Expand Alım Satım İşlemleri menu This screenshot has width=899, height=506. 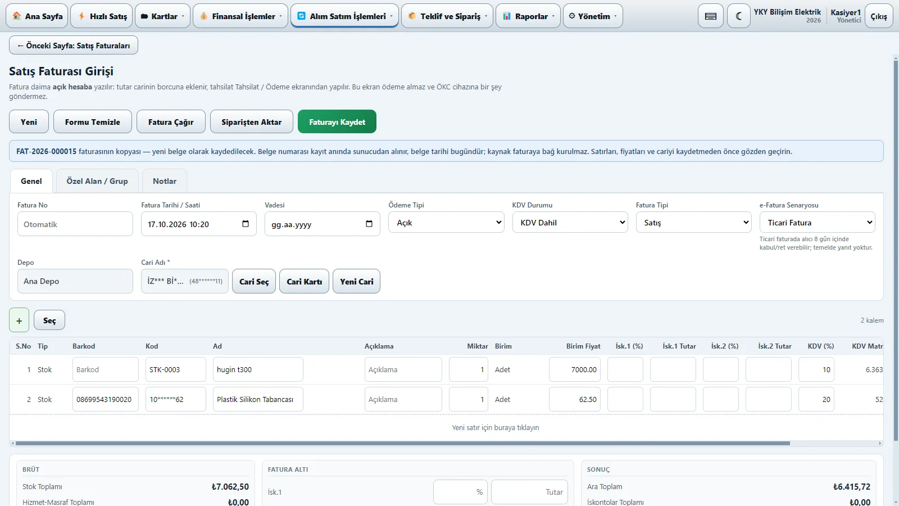[345, 16]
